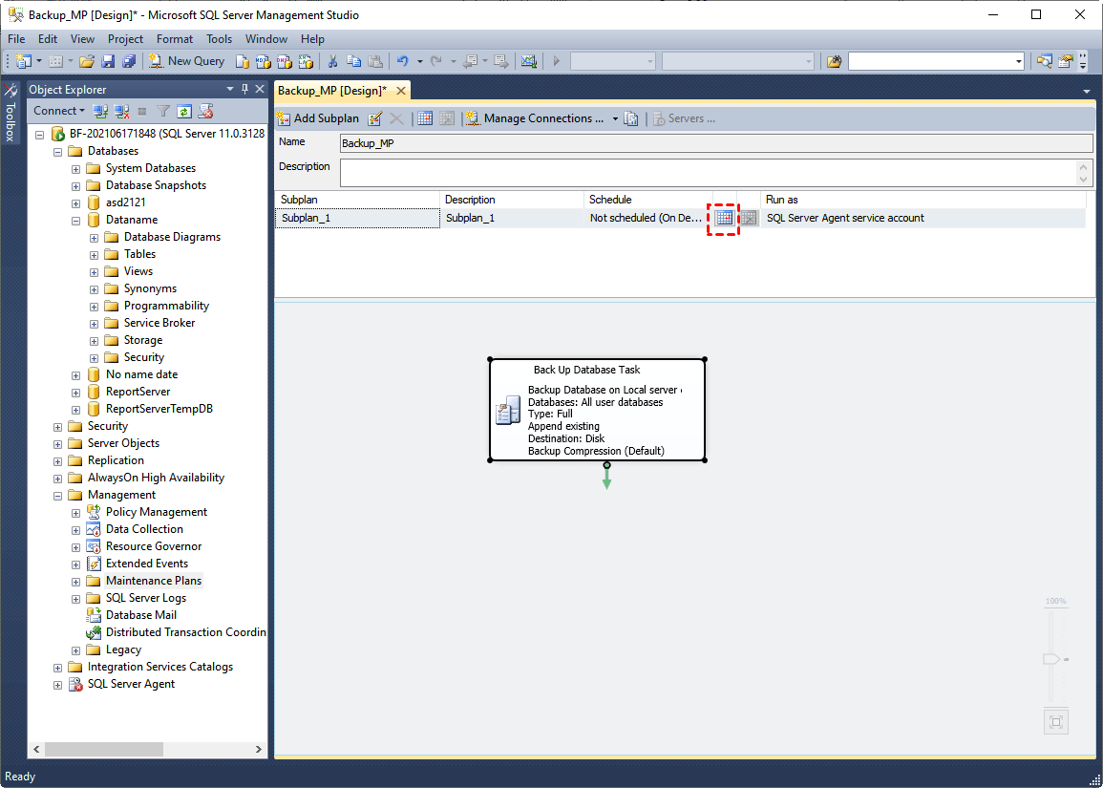This screenshot has width=1103, height=788.
Task: Open the View menu
Action: [82, 39]
